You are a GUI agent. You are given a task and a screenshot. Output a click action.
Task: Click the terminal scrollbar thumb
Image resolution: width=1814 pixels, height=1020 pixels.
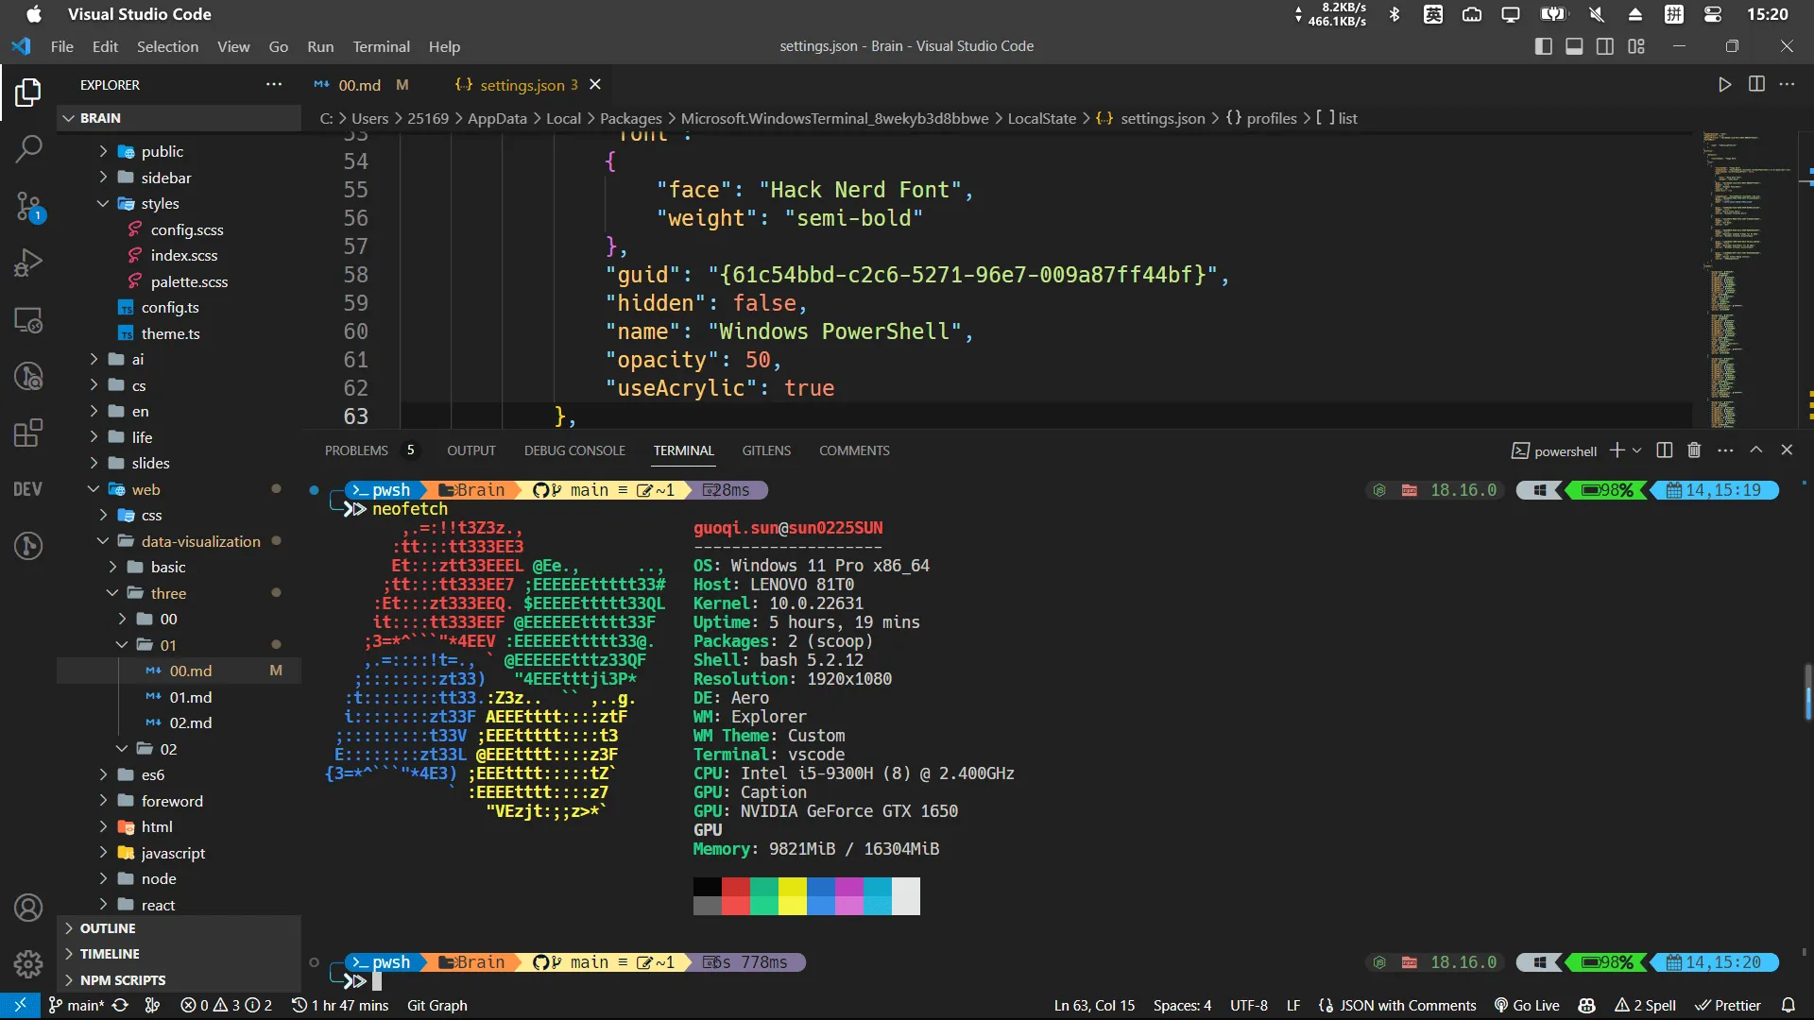[1807, 694]
